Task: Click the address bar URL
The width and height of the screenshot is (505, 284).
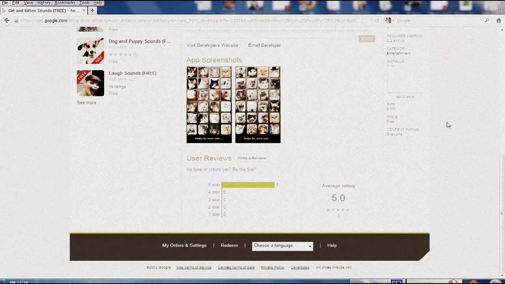Action: [189, 20]
